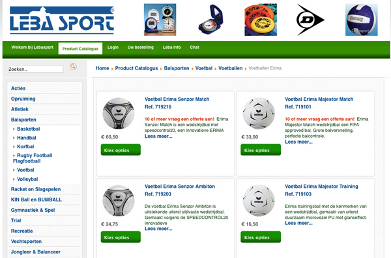
Task: Open the compass banner image
Action: tap(210, 19)
